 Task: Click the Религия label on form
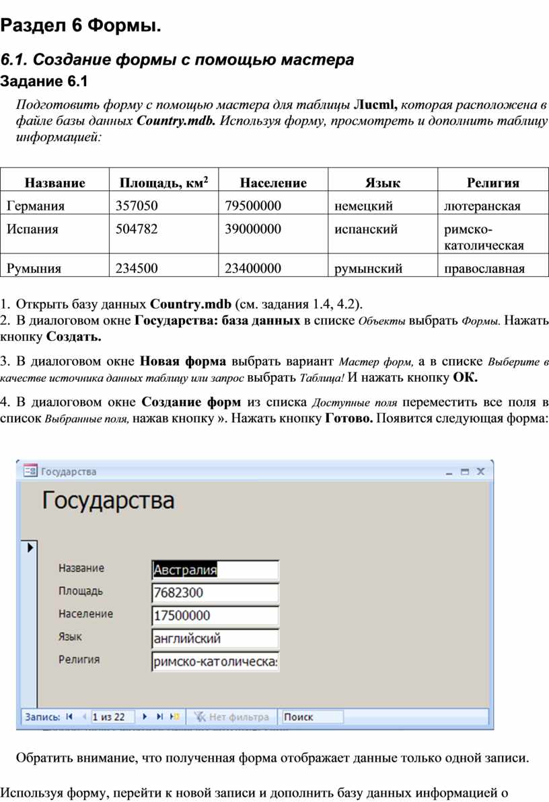click(x=79, y=659)
